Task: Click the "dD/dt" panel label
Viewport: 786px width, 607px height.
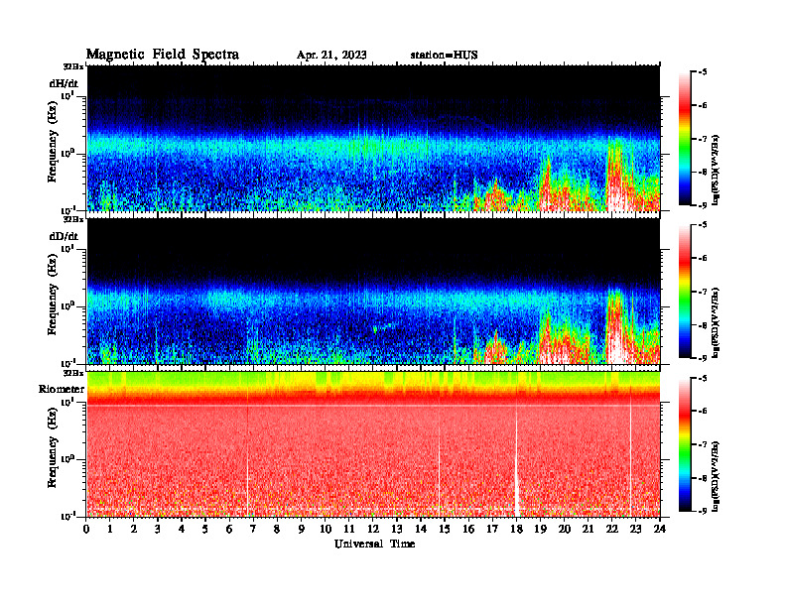Action: [64, 236]
